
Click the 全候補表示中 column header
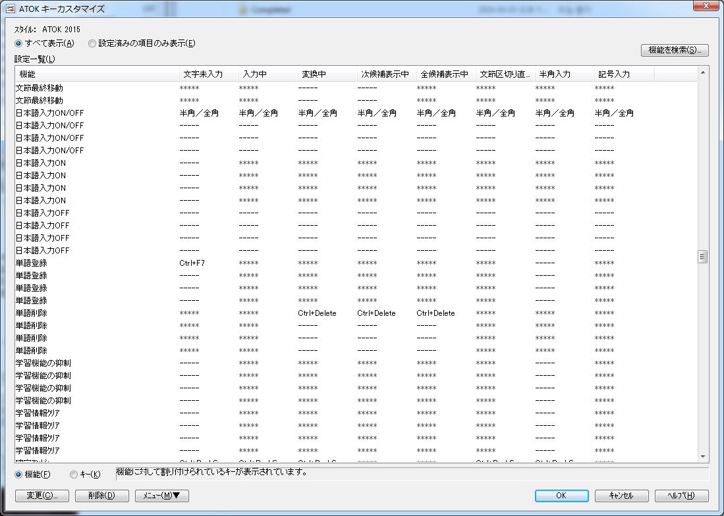(446, 74)
